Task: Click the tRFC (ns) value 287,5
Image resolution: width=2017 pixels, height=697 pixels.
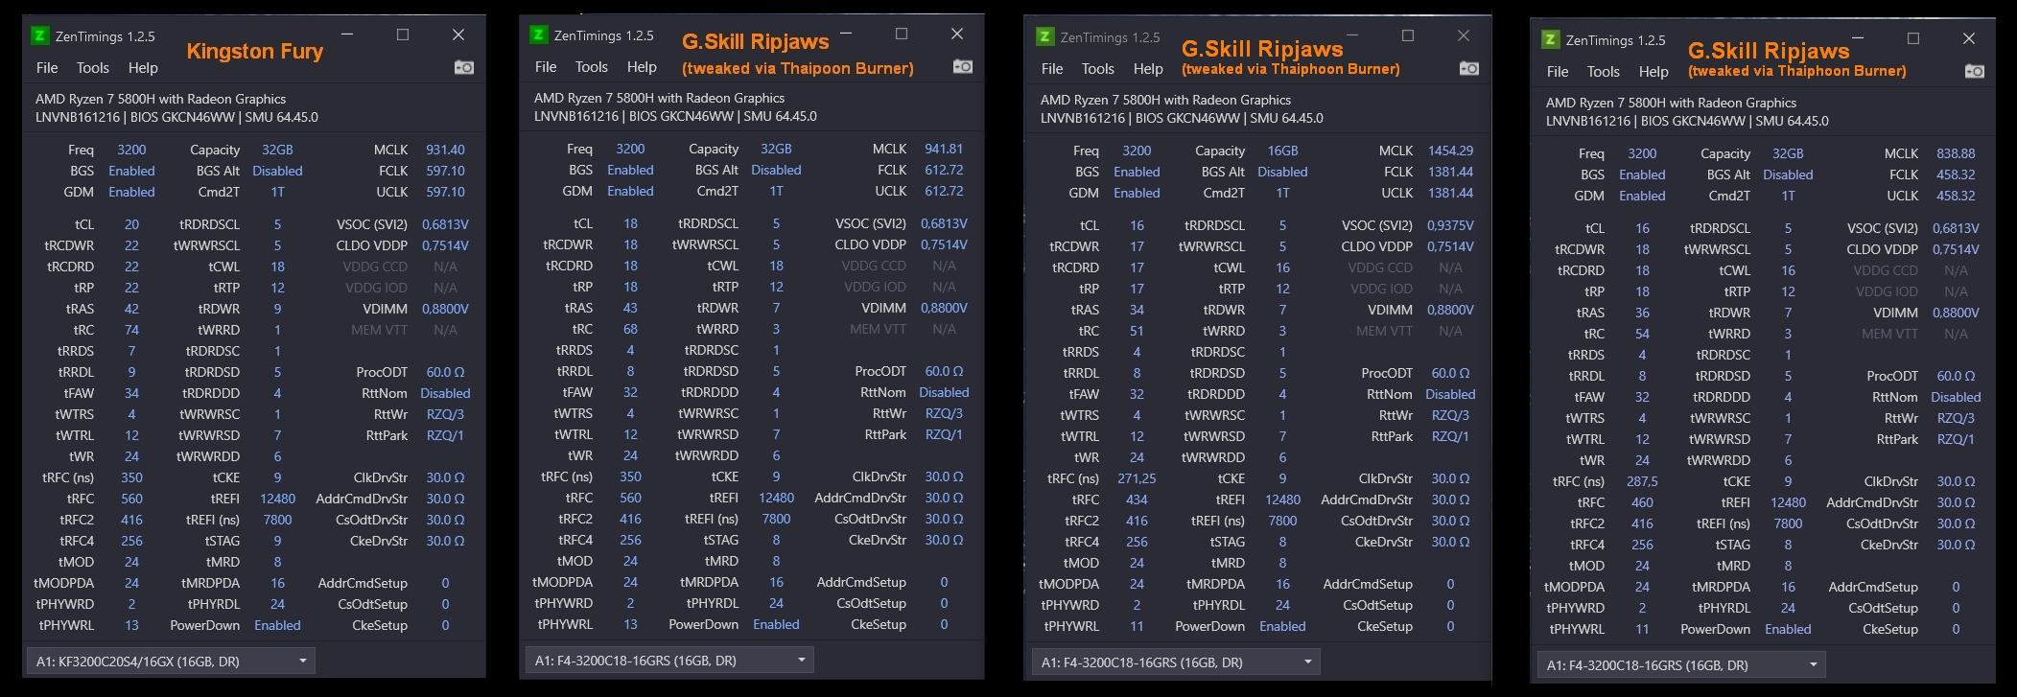Action: coord(1642,481)
